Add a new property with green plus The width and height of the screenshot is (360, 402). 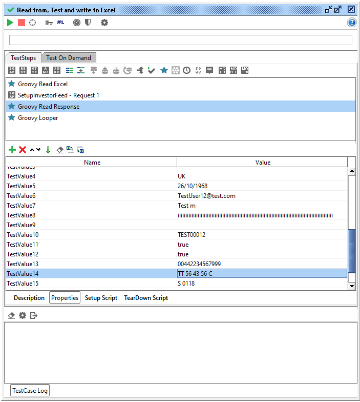pyautogui.click(x=12, y=150)
